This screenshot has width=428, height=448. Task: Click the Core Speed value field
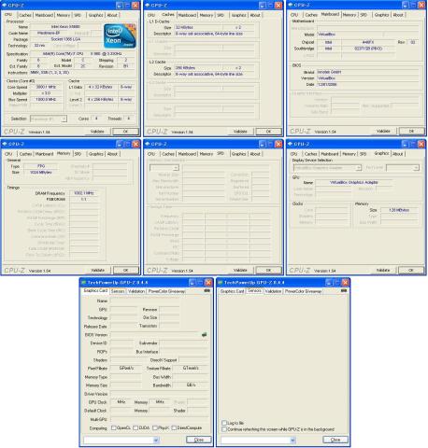click(46, 87)
